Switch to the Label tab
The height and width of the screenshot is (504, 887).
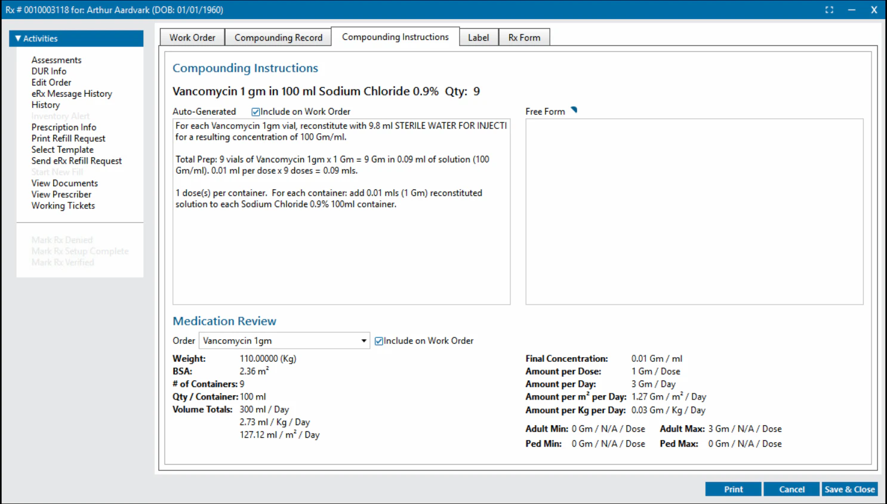(478, 37)
